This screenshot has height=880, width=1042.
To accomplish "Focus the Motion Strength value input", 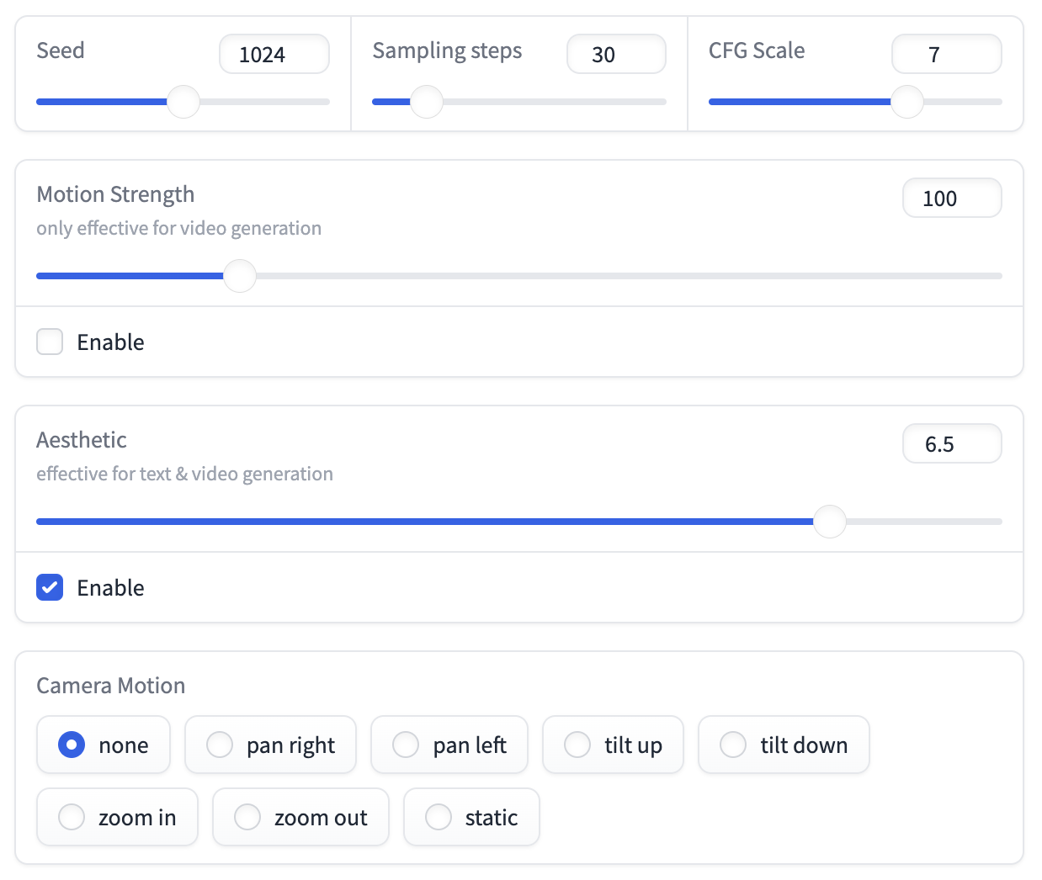I will click(951, 199).
